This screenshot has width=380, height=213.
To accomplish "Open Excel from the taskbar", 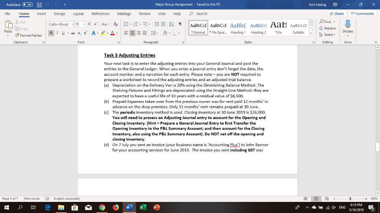I will click(143, 207).
